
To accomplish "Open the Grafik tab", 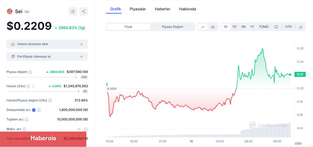I will click(116, 9).
